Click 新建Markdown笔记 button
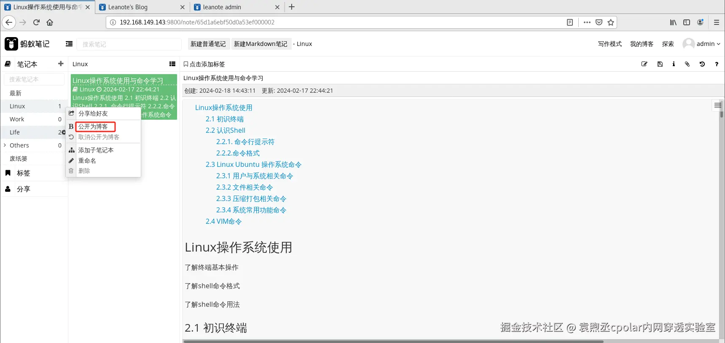This screenshot has width=725, height=343. pos(260,44)
